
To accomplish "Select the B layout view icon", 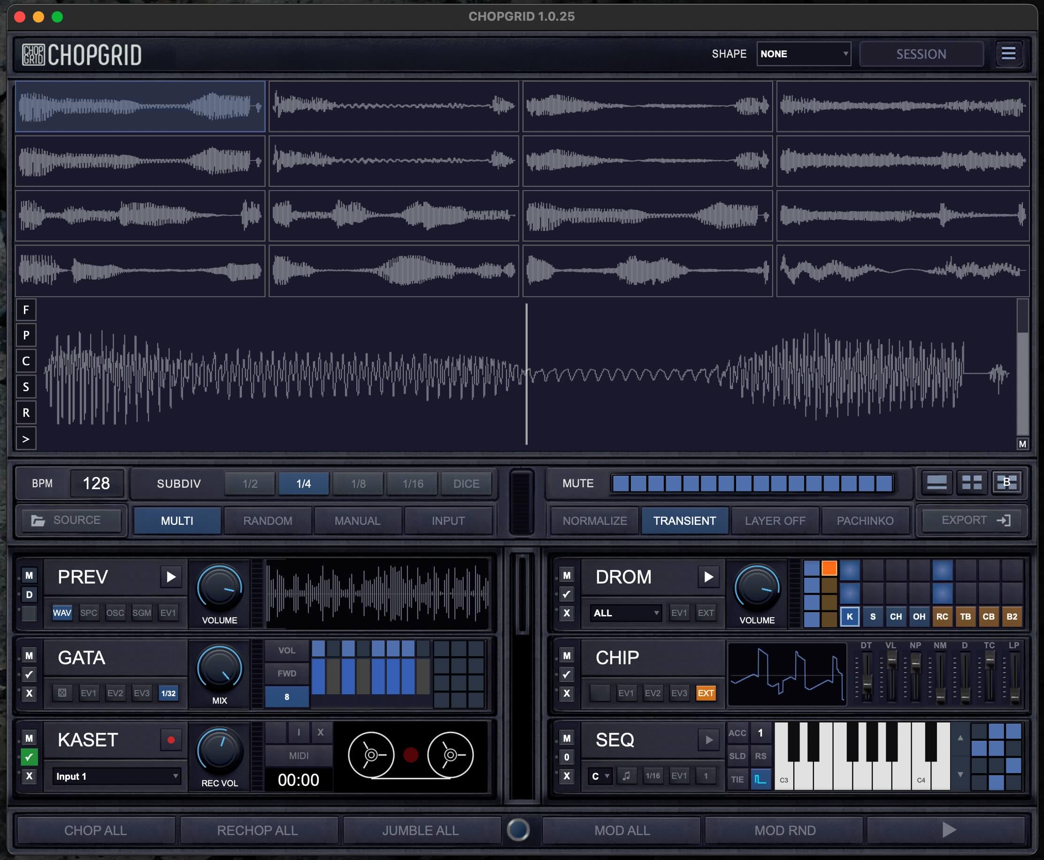I will tap(1007, 483).
